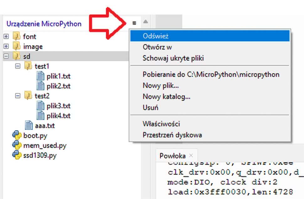The image size is (304, 199).
Task: Expand the font folder tree node
Action: 6,37
